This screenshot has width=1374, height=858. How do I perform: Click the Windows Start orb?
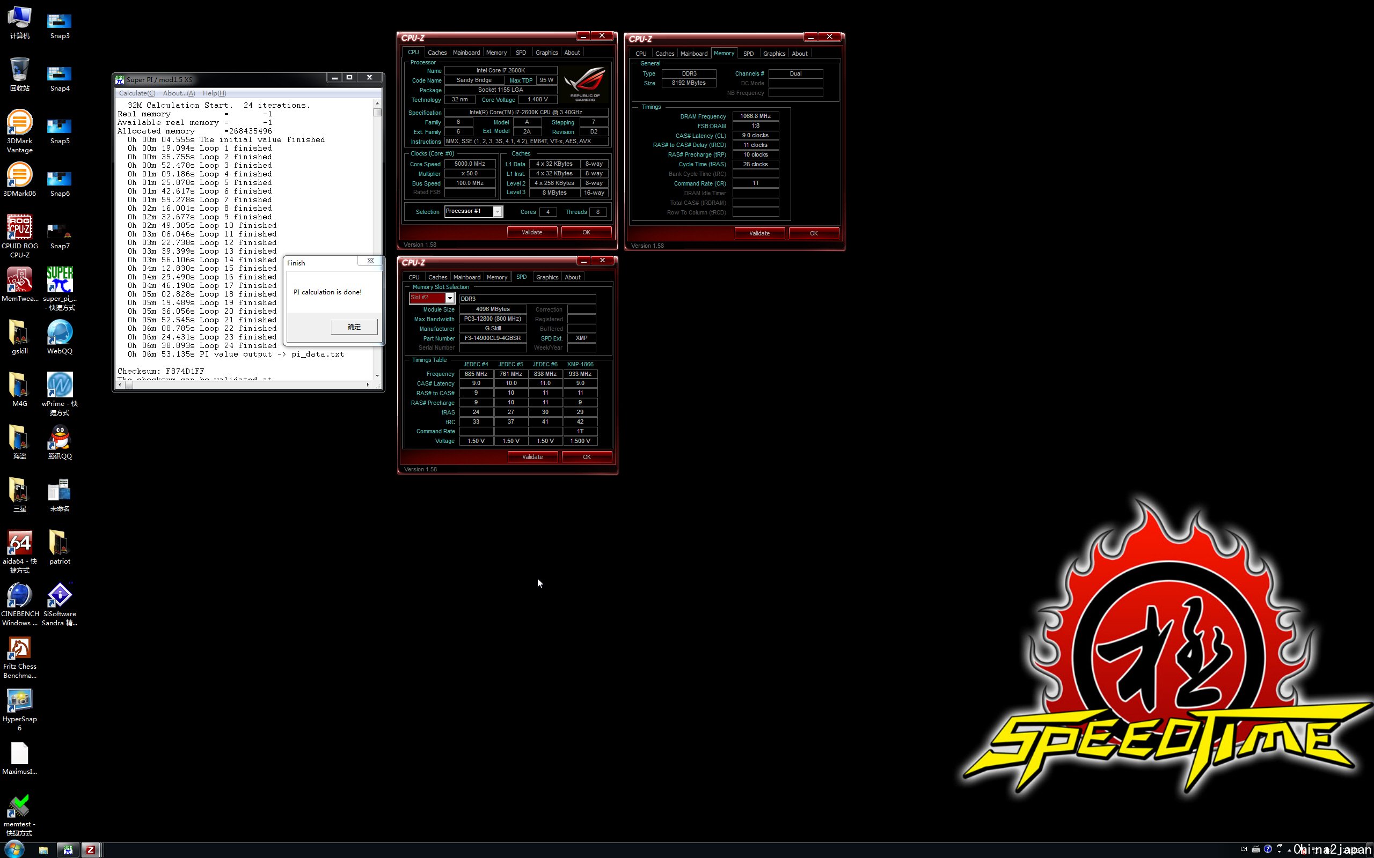click(x=13, y=849)
